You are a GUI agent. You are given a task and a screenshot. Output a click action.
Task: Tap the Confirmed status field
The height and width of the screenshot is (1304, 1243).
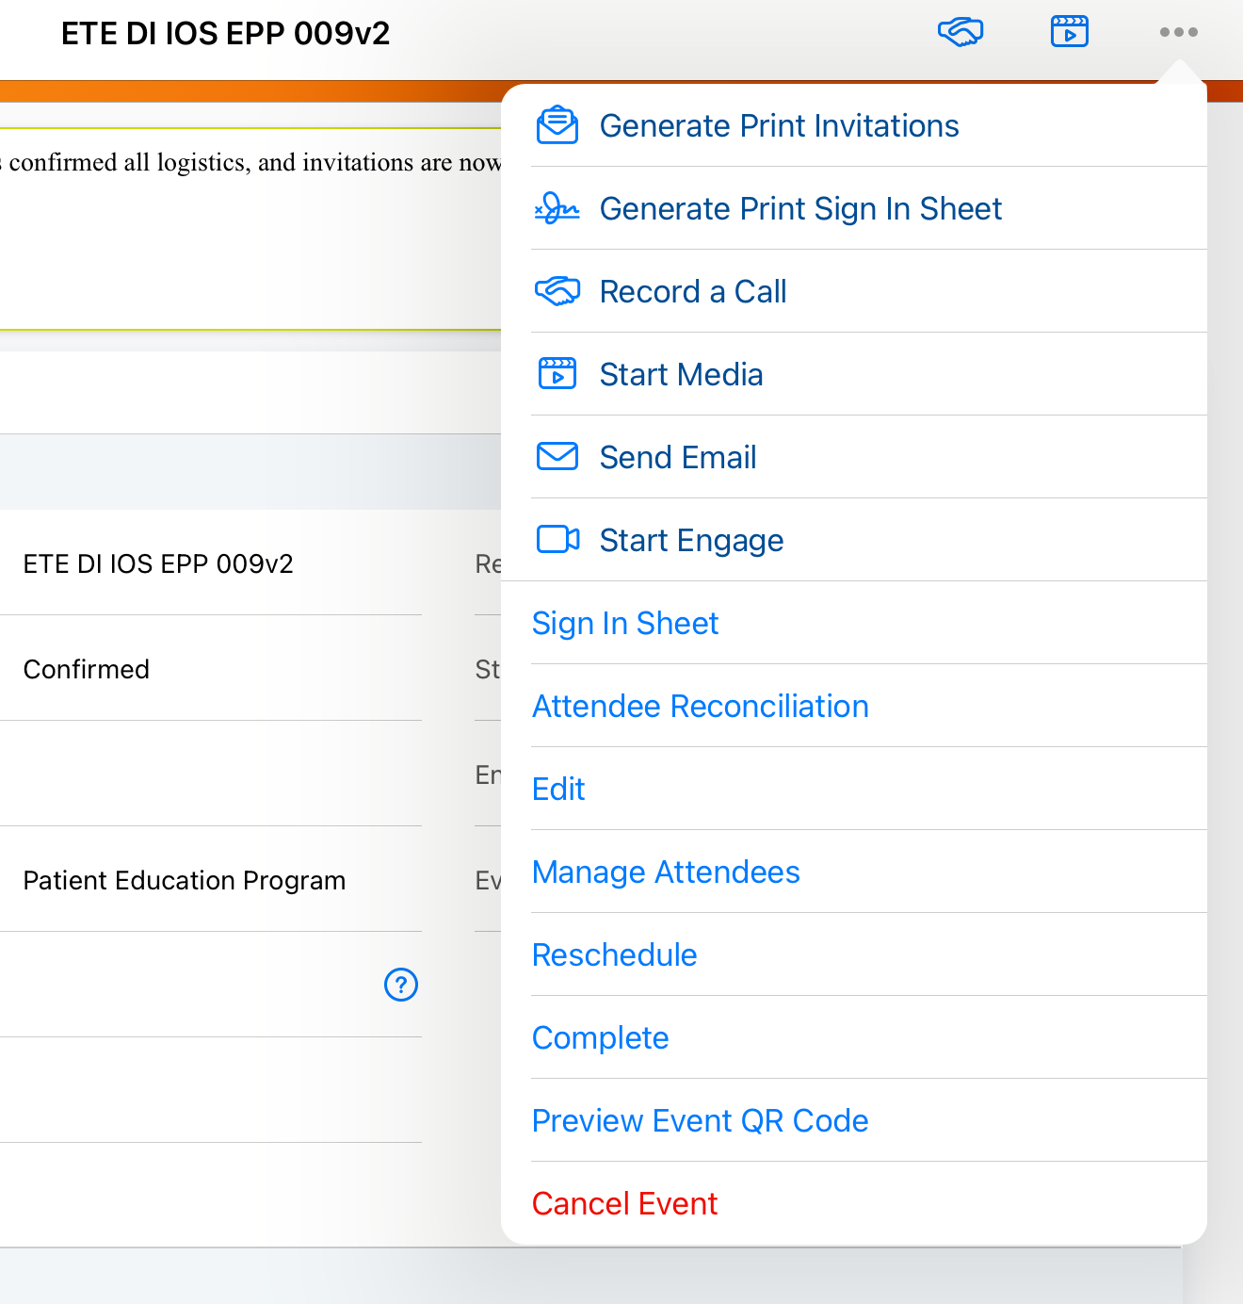[87, 669]
